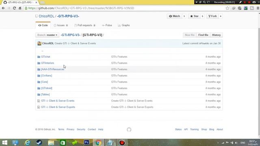Open the Privacy footer link
260x146 pixels.
click(x=70, y=129)
